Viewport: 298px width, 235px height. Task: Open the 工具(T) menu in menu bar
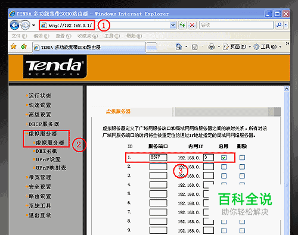point(112,36)
